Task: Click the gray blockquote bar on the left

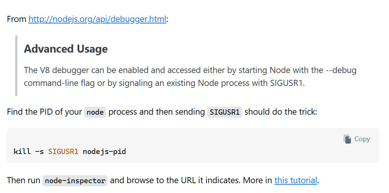Action: click(16, 65)
